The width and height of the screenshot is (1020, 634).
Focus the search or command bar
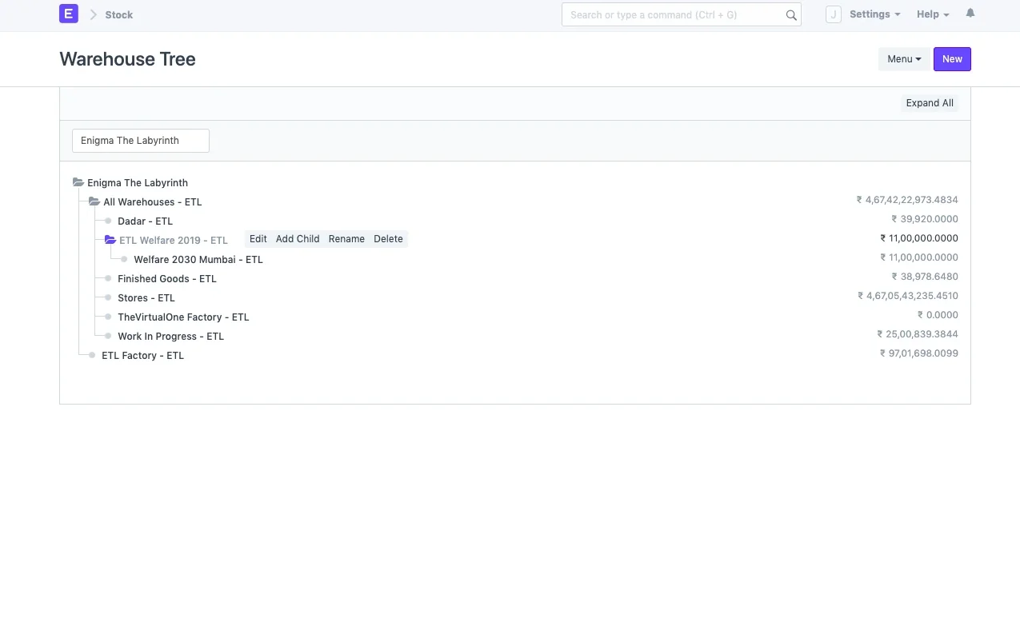tap(682, 14)
